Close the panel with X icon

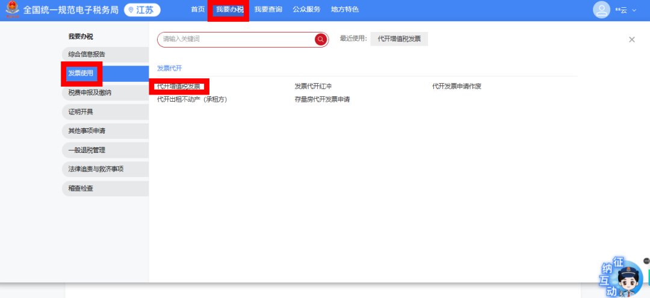click(x=632, y=40)
